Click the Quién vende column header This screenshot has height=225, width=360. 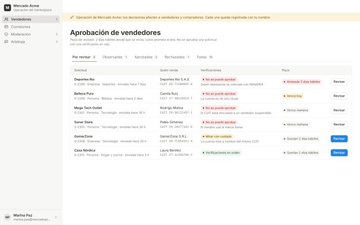click(169, 70)
